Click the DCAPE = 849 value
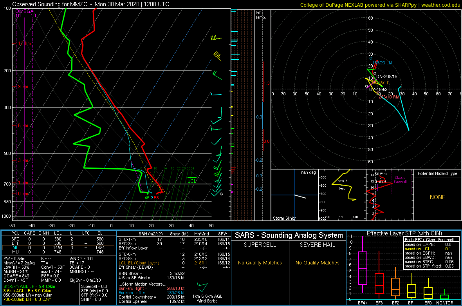 pyautogui.click(x=16, y=277)
